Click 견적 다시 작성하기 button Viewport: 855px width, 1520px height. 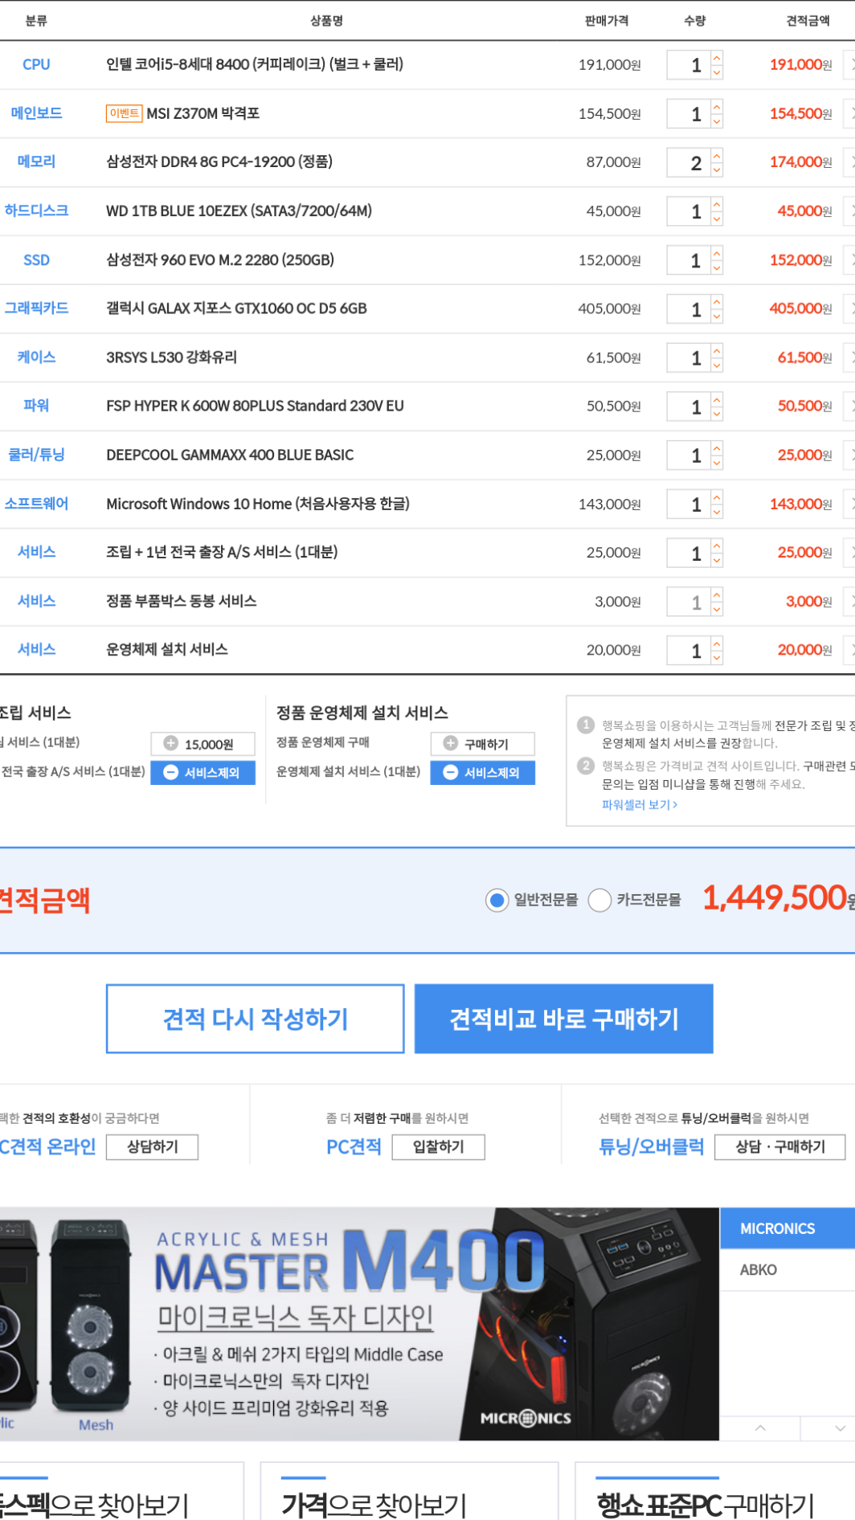point(256,1019)
